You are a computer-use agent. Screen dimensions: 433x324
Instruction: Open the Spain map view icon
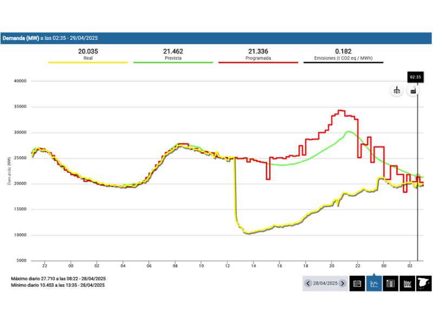coord(424,283)
